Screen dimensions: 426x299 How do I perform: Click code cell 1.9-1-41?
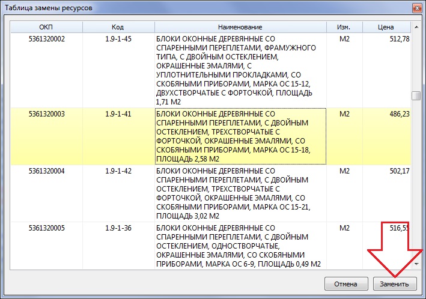(x=118, y=136)
